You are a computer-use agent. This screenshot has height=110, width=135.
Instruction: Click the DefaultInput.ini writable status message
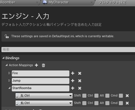coord(63,36)
